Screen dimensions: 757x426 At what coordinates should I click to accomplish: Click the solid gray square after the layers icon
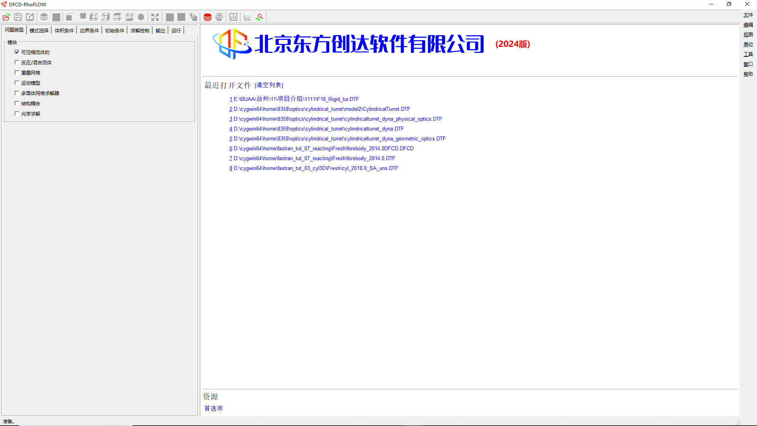click(56, 17)
